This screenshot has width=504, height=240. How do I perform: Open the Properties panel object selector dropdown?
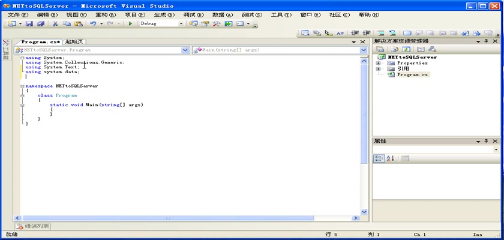click(x=496, y=150)
